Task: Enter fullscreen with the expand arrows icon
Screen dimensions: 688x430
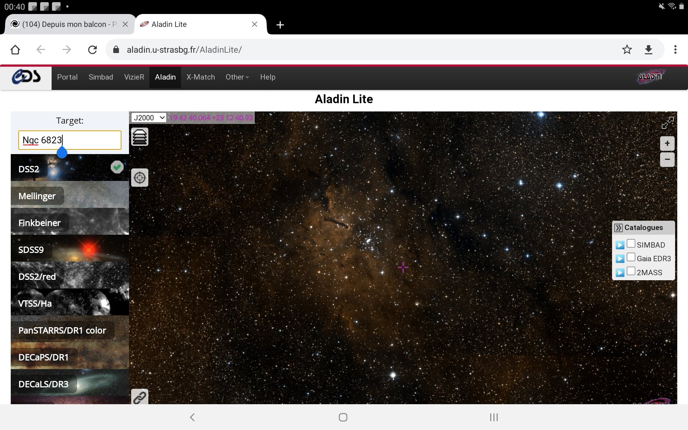Action: tap(667, 123)
